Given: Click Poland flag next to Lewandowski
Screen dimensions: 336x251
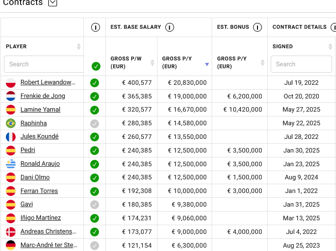Looking at the screenshot, I should pos(11,83).
